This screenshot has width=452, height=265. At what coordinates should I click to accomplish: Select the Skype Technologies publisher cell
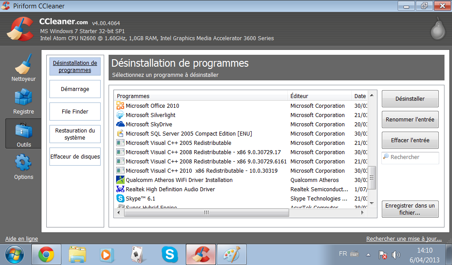[319, 198]
